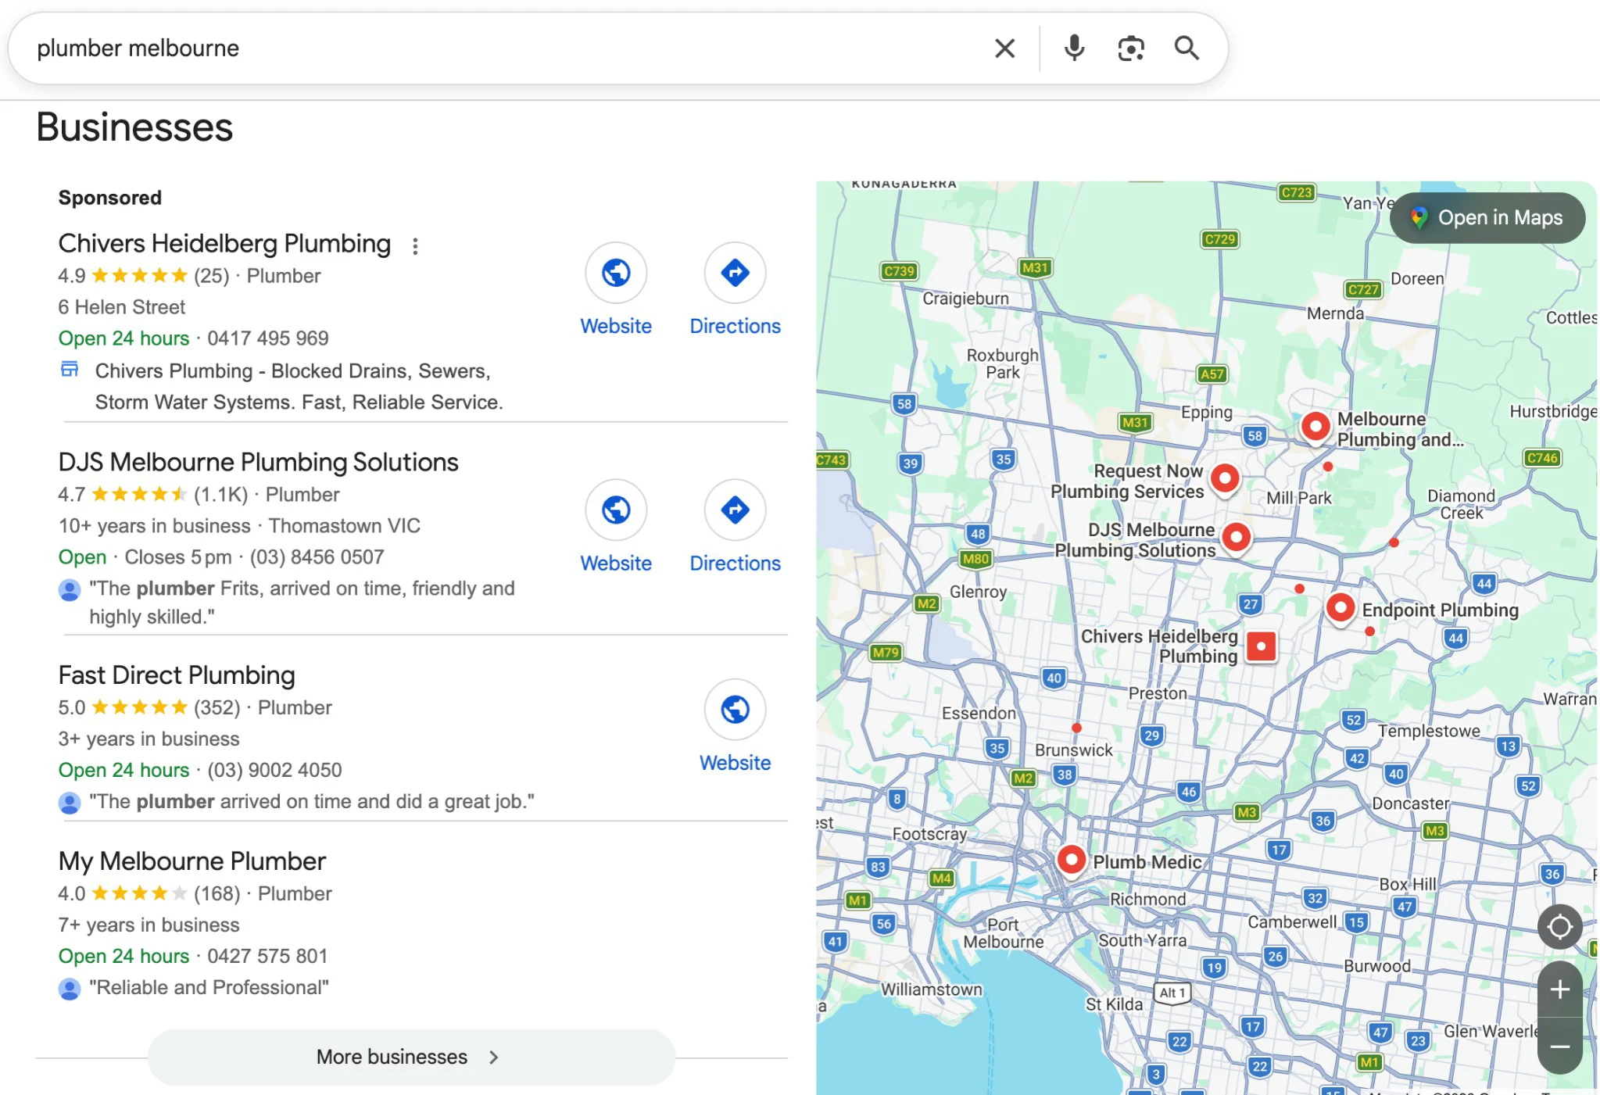Select the Plumb Medic map pin
Viewport: 1600px width, 1095px height.
(x=1071, y=860)
